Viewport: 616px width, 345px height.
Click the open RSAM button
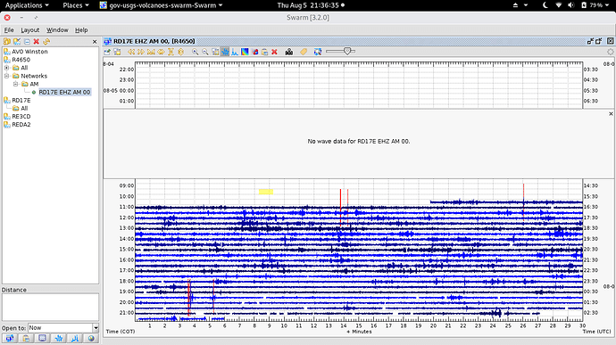click(75, 339)
